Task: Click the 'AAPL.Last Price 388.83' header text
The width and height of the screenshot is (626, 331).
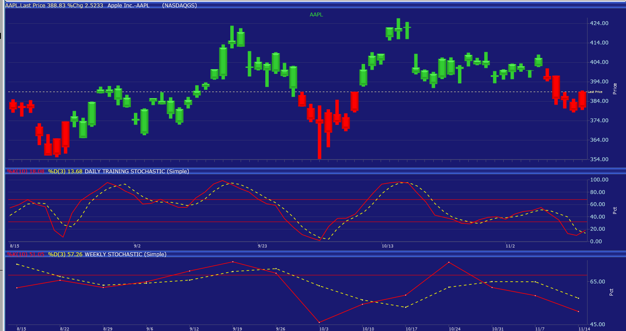Action: click(x=35, y=5)
